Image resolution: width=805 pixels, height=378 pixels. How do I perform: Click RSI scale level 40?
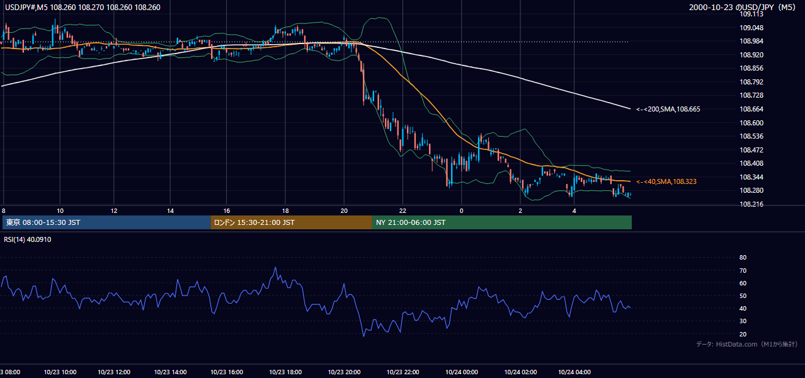click(743, 308)
